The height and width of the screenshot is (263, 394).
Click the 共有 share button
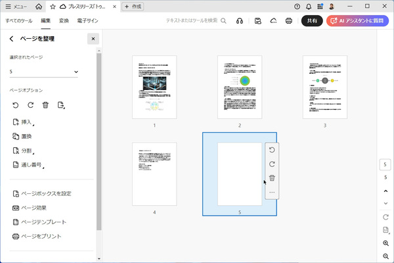(312, 20)
